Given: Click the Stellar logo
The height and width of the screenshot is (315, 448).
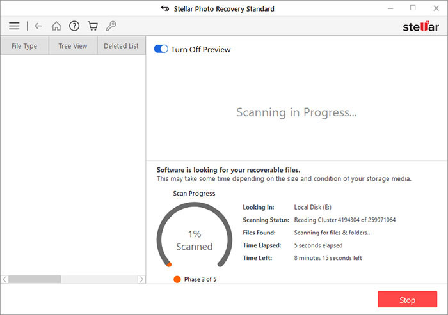Looking at the screenshot, I should [x=420, y=26].
